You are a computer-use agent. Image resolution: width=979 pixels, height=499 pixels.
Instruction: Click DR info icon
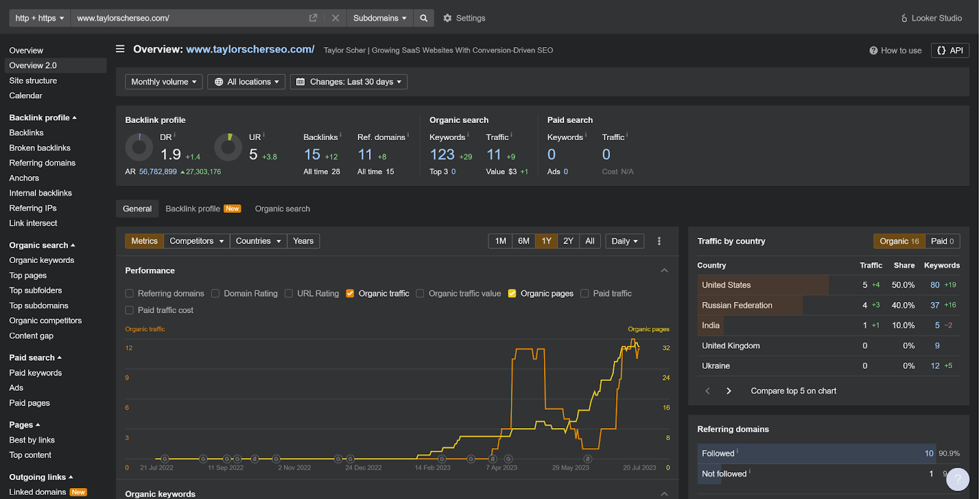pos(174,135)
